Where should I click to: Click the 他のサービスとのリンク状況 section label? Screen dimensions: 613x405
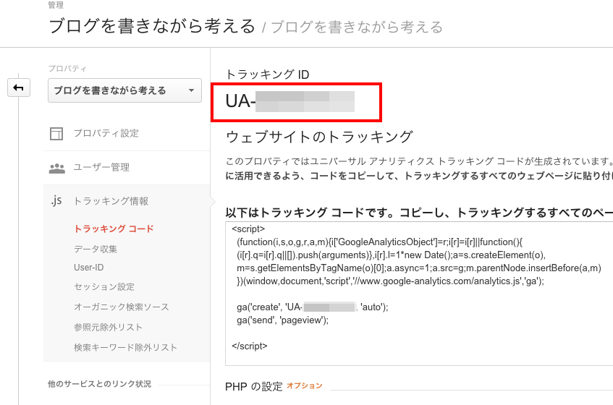click(x=99, y=384)
